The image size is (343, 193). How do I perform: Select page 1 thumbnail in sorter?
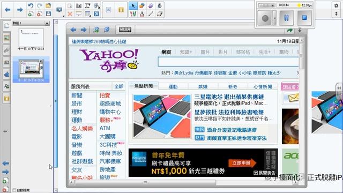point(31,38)
